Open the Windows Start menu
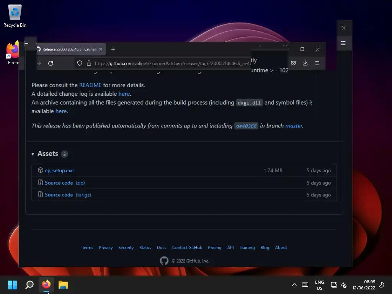The width and height of the screenshot is (392, 294). [x=13, y=285]
